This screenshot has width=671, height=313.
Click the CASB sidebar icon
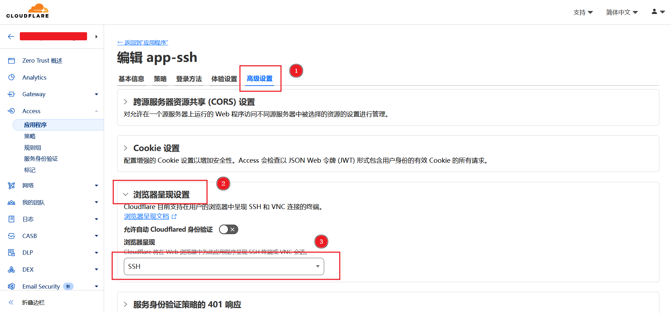[x=11, y=236]
